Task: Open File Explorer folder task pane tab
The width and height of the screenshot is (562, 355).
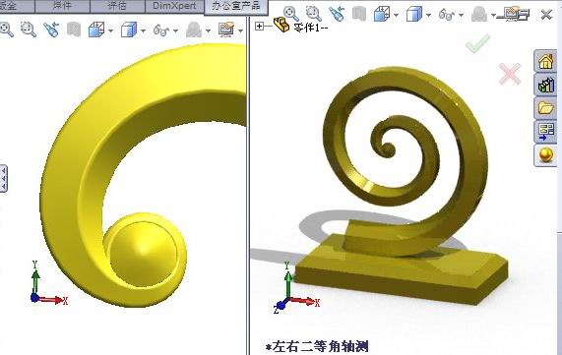Action: (x=545, y=108)
